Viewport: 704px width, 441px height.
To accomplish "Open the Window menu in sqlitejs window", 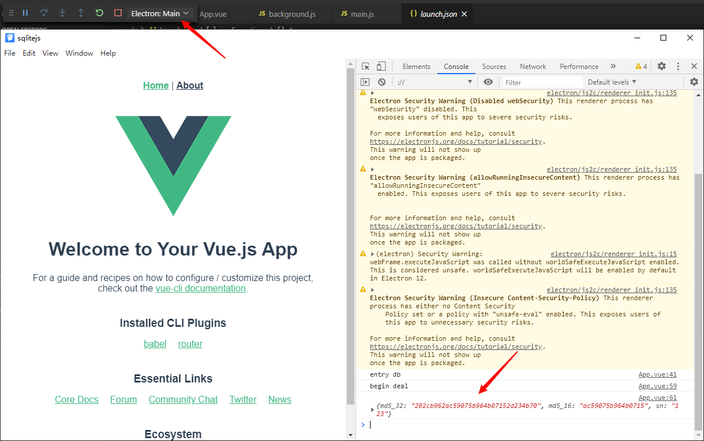I will 79,53.
